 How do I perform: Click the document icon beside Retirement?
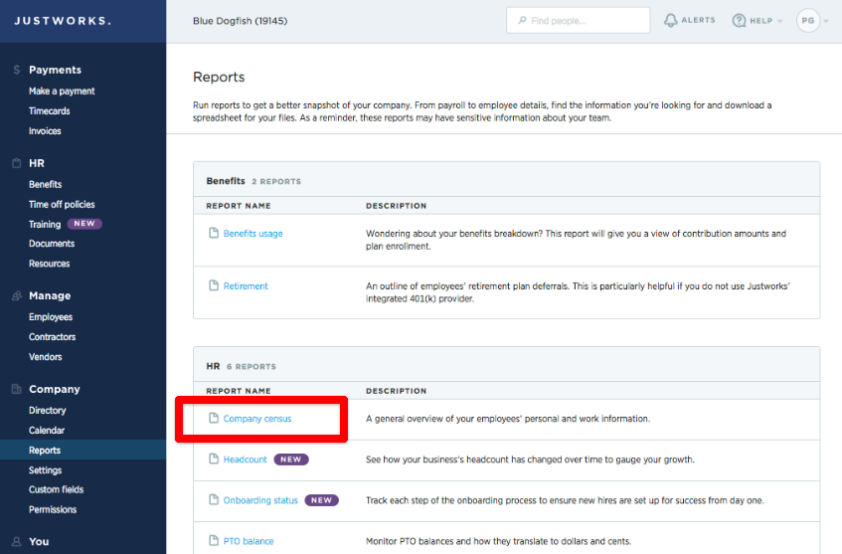coord(214,285)
